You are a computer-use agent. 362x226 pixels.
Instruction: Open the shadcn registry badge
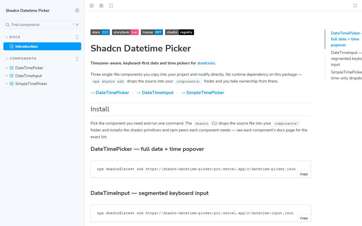(x=180, y=32)
